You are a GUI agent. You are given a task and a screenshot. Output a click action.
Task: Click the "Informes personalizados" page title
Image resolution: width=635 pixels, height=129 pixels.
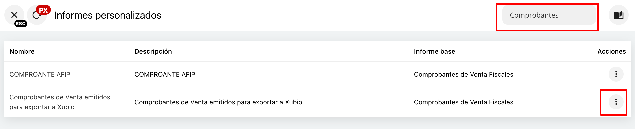click(x=108, y=15)
